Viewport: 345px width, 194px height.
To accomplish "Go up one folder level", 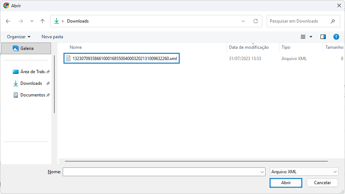I will tap(42, 21).
